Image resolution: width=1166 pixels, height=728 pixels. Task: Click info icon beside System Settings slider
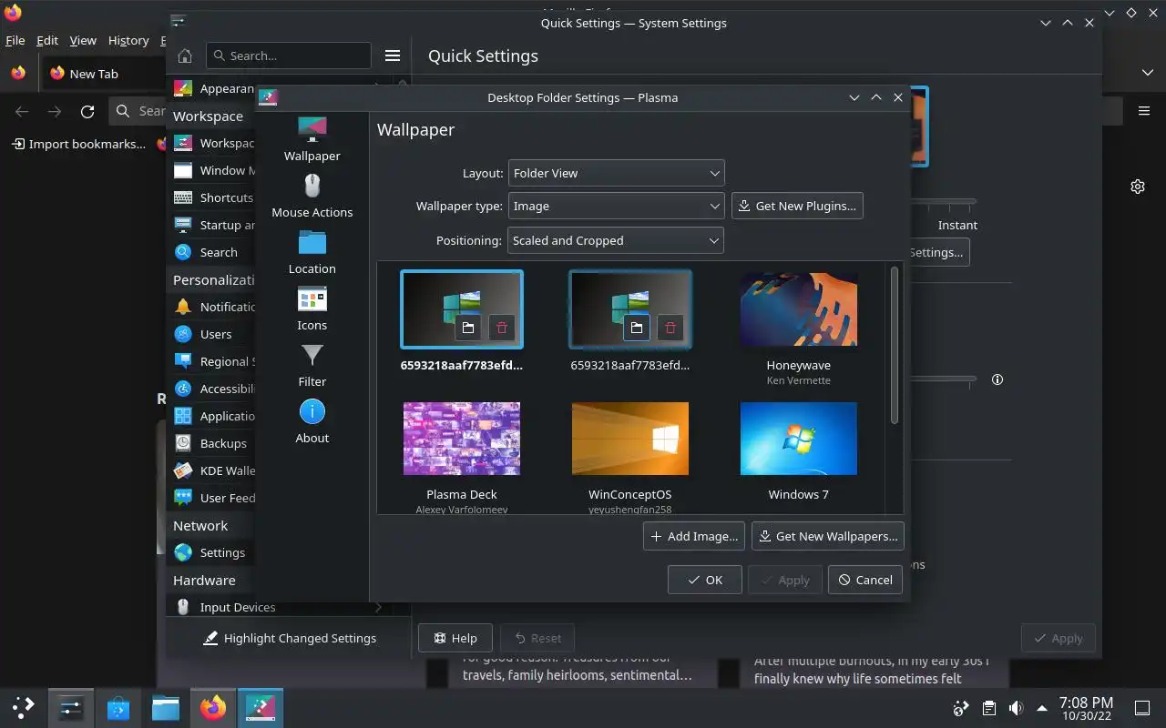click(997, 379)
